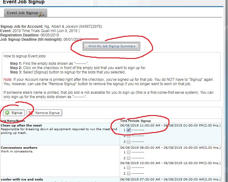The height and width of the screenshot is (182, 228).
Task: Check slot 2 of Concessions 08:00 AM shift
Action: tap(129, 158)
